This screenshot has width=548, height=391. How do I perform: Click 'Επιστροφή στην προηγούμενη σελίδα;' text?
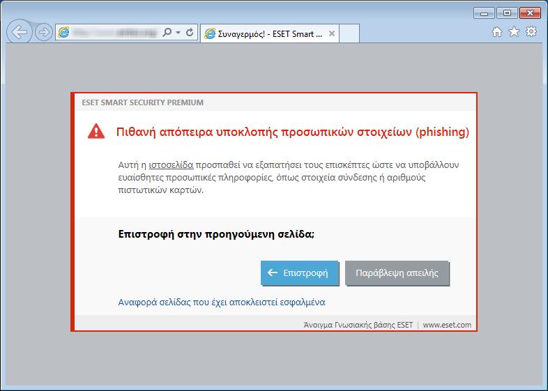pos(216,233)
